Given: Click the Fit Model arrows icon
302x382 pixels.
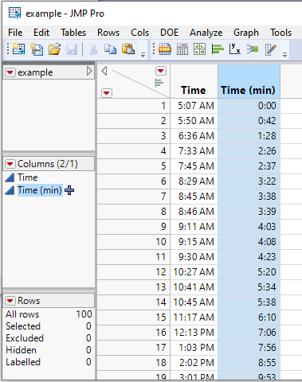Looking at the screenshot, I should (253, 49).
